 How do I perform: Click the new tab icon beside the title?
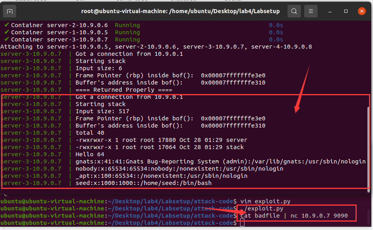pos(9,11)
